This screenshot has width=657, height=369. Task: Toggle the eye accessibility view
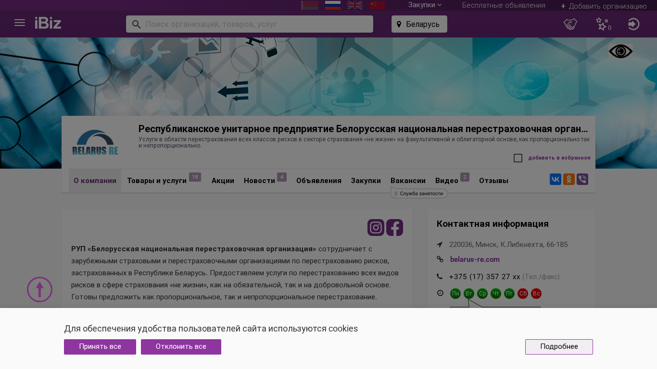(x=620, y=51)
